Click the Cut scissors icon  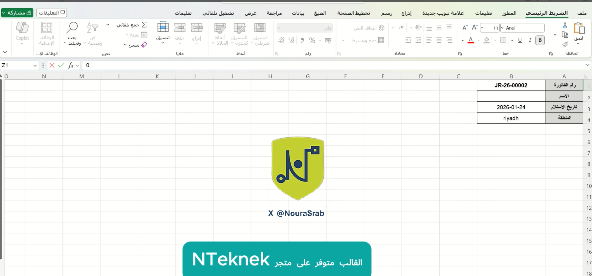point(565,25)
